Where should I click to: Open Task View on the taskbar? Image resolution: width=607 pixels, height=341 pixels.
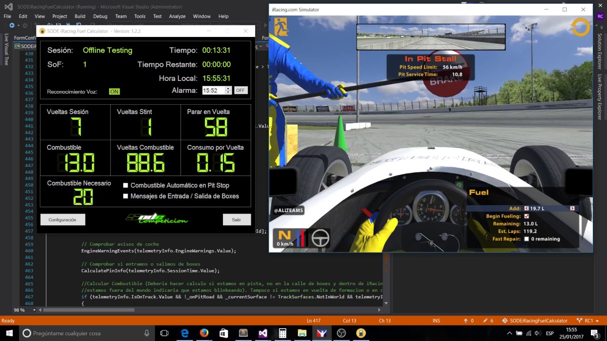click(165, 333)
